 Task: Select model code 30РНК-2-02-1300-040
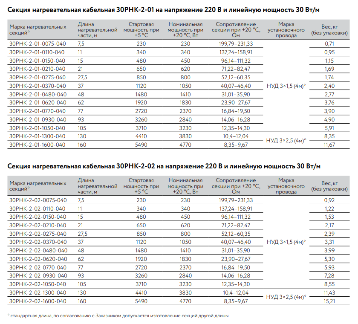click(x=38, y=293)
